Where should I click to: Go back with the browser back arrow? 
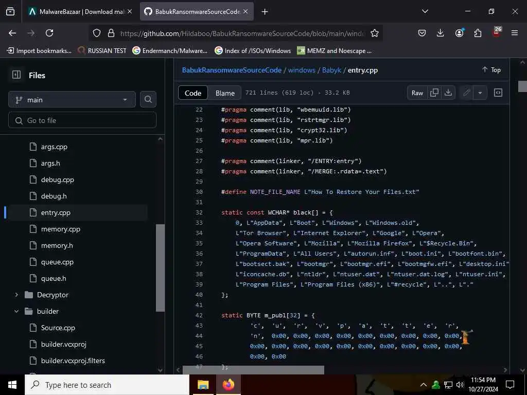click(12, 33)
